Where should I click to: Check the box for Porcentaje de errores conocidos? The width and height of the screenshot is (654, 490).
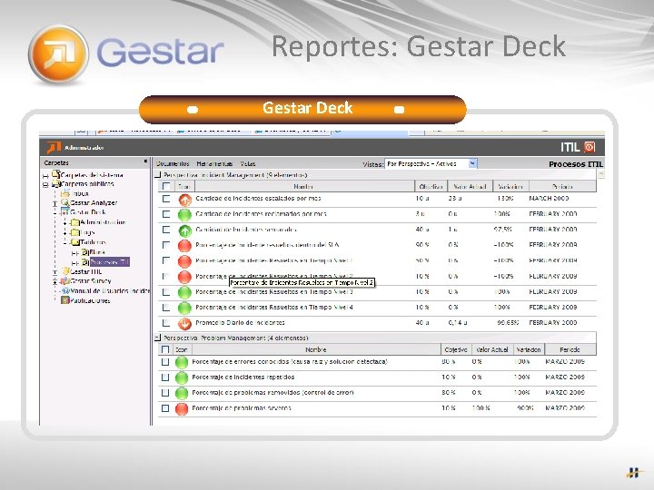pos(165,362)
